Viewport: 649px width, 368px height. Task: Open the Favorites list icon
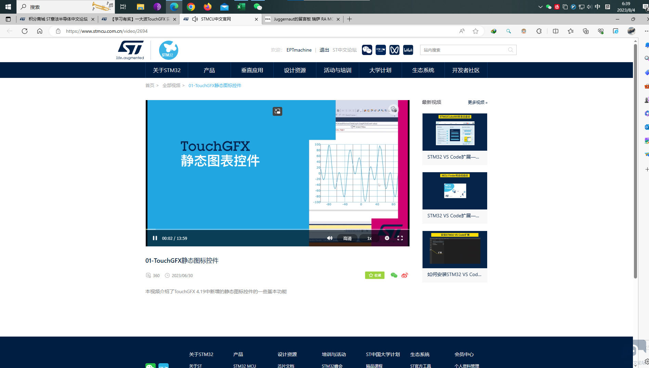[571, 31]
